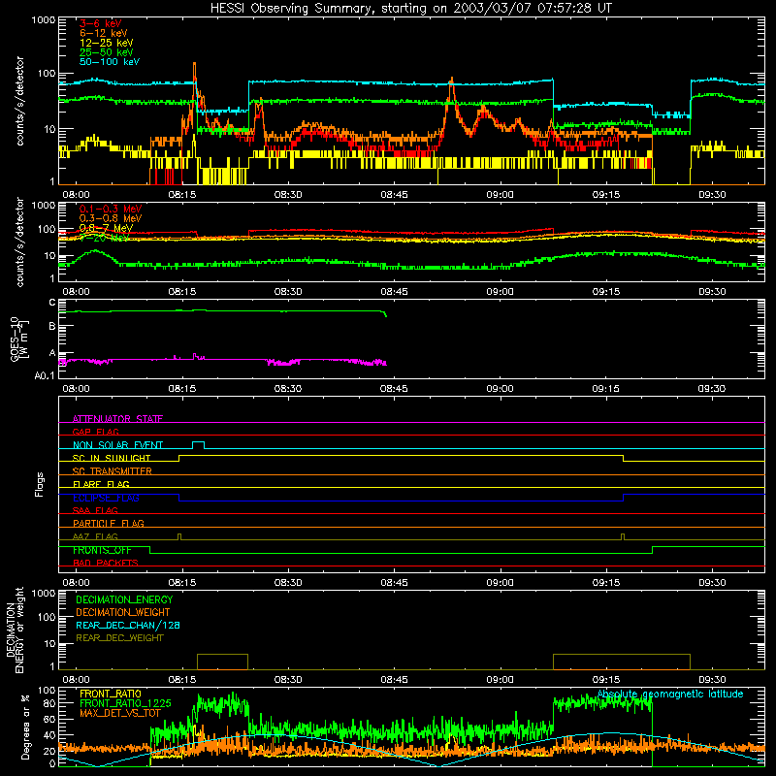This screenshot has height=776, width=776.
Task: Click the B level on GOES axis
Action: coord(52,327)
